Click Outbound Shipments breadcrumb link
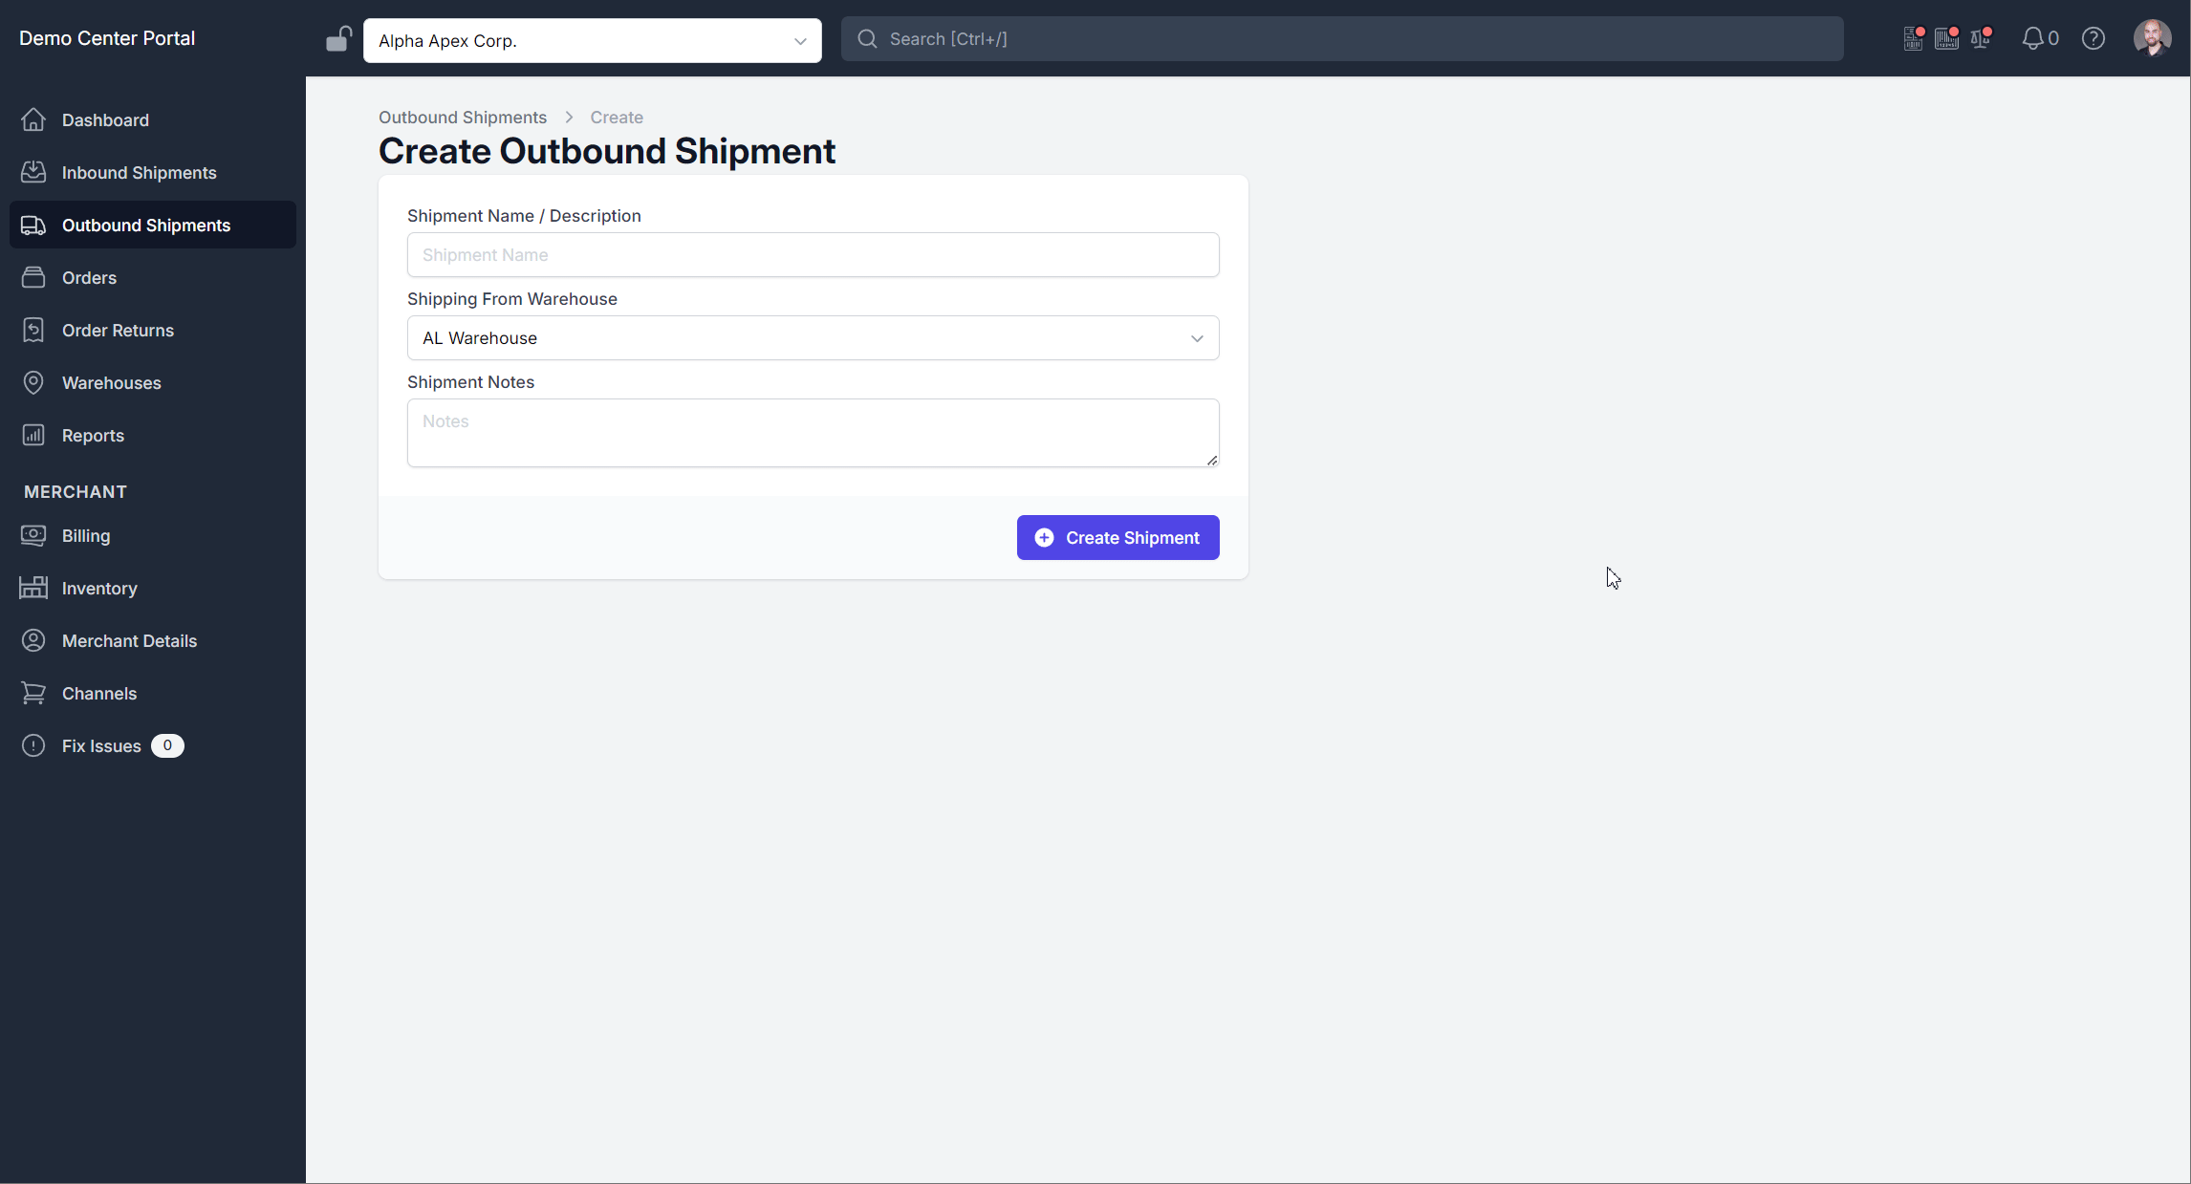The image size is (2191, 1184). [x=463, y=117]
